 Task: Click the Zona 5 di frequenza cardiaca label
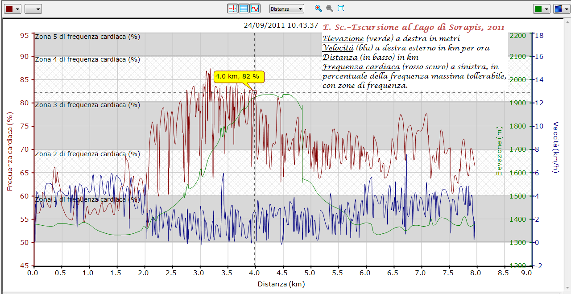click(87, 37)
